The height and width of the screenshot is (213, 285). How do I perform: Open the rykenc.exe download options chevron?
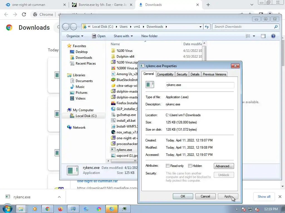[x=59, y=197]
